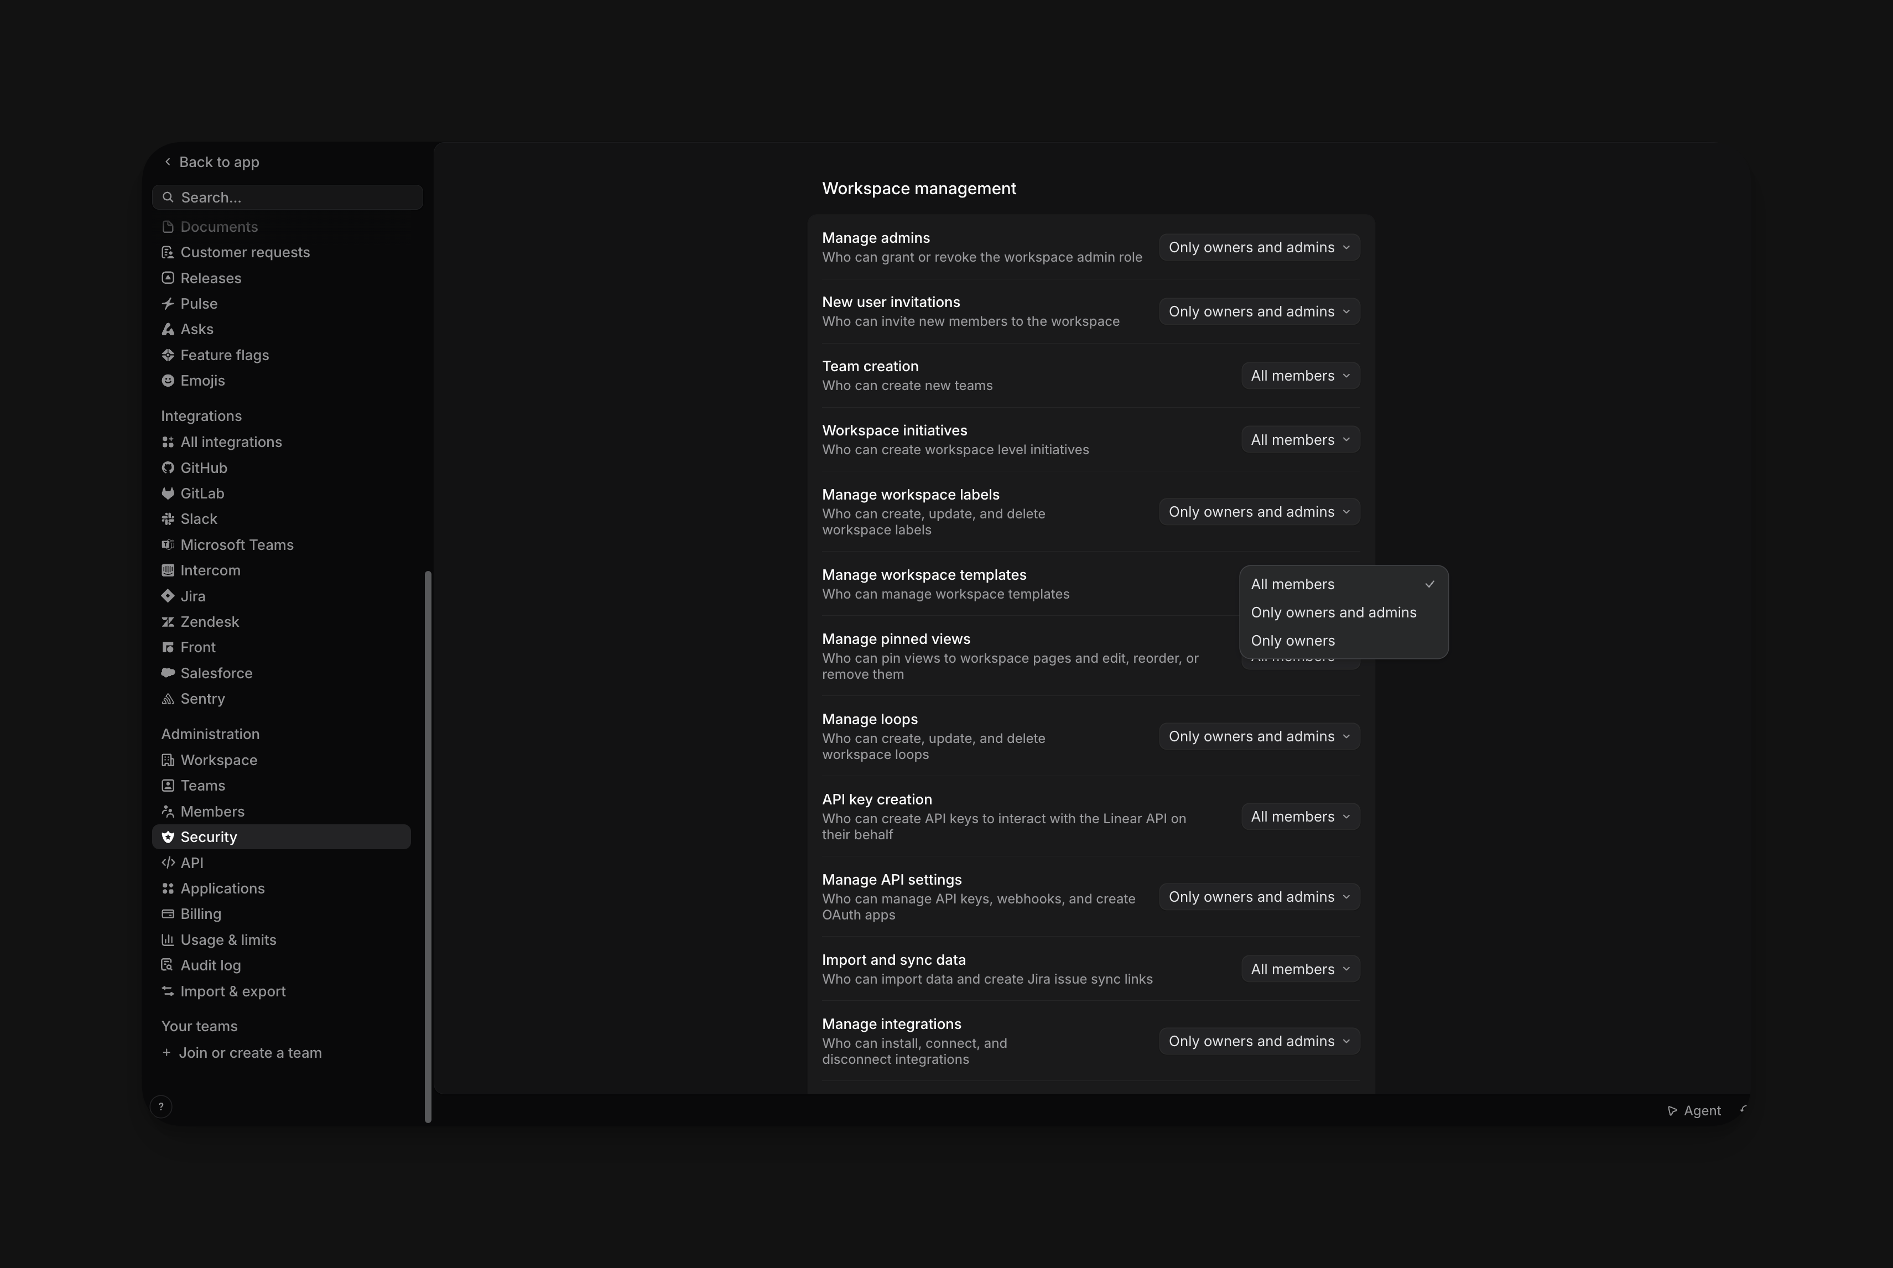Open the Asks settings page
This screenshot has width=1893, height=1268.
tap(282, 329)
